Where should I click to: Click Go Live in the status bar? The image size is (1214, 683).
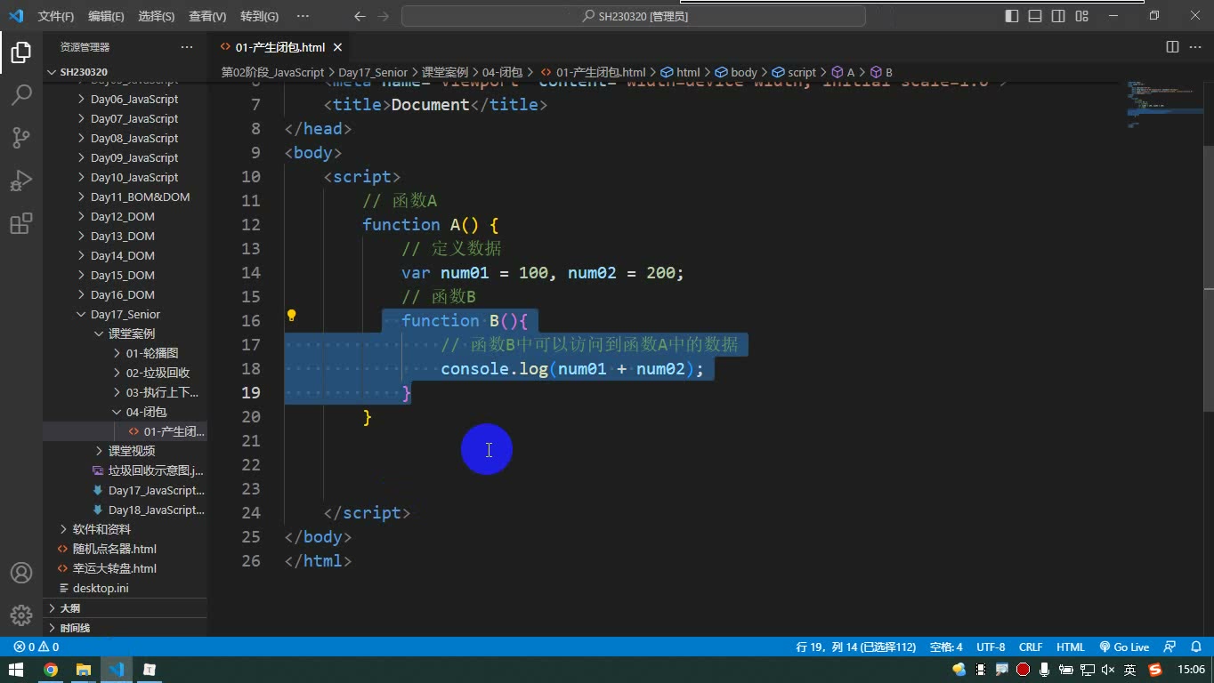pos(1124,647)
